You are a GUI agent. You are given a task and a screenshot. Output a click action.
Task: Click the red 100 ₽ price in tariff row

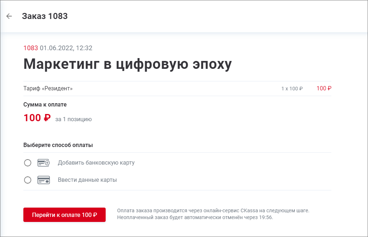(x=324, y=89)
